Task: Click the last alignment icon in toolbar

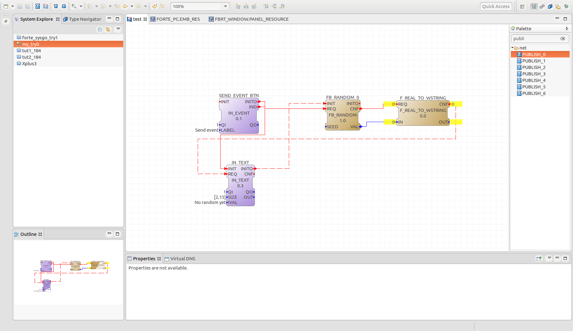Action: click(282, 6)
